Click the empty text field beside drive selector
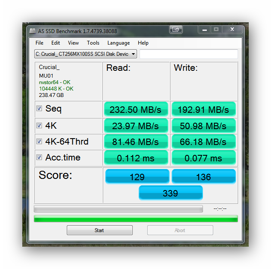271x269 pixels. click(x=189, y=54)
